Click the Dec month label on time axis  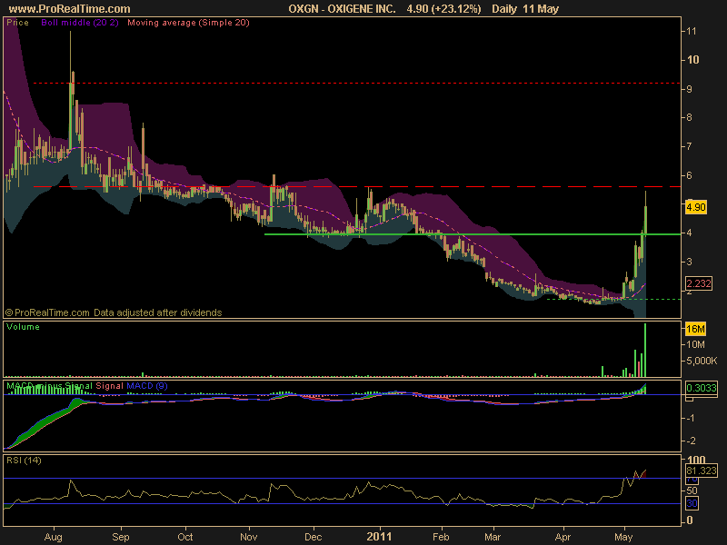point(313,537)
